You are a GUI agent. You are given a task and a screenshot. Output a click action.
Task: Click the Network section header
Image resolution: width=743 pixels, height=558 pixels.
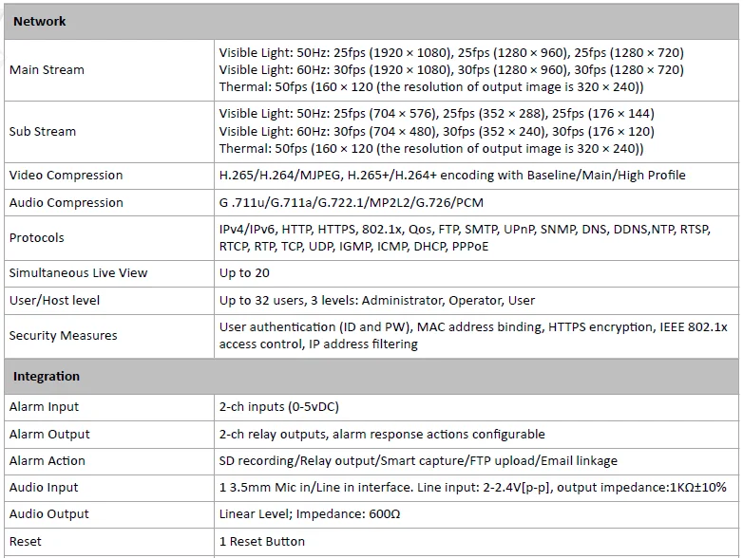click(x=371, y=22)
